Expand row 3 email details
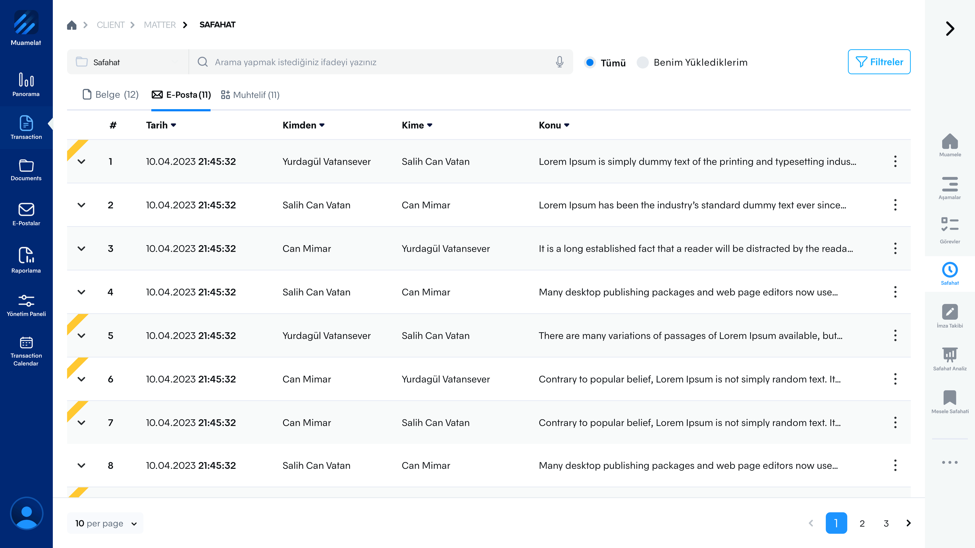The image size is (975, 548). pos(81,249)
